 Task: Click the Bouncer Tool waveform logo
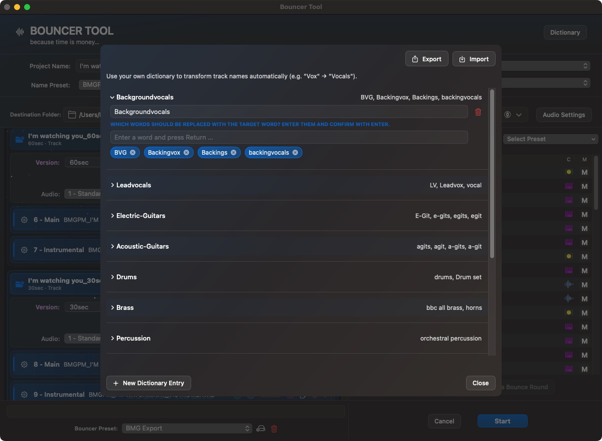coord(20,32)
